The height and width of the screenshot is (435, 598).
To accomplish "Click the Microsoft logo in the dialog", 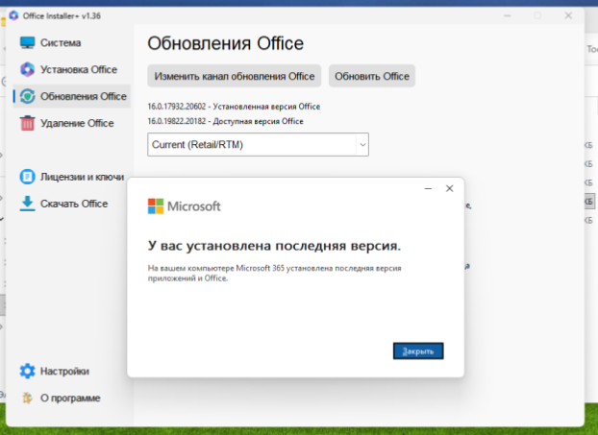I will pos(156,206).
